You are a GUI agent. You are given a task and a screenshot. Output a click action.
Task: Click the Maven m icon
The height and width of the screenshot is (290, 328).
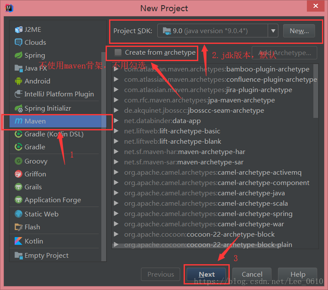click(19, 121)
